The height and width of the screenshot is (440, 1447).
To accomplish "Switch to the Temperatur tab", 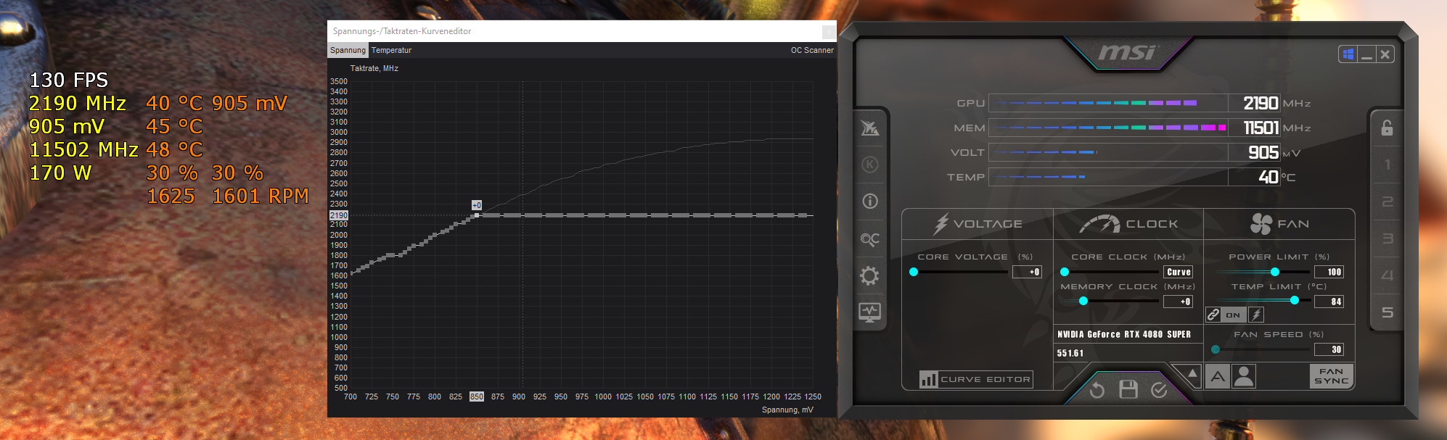I will (x=391, y=51).
